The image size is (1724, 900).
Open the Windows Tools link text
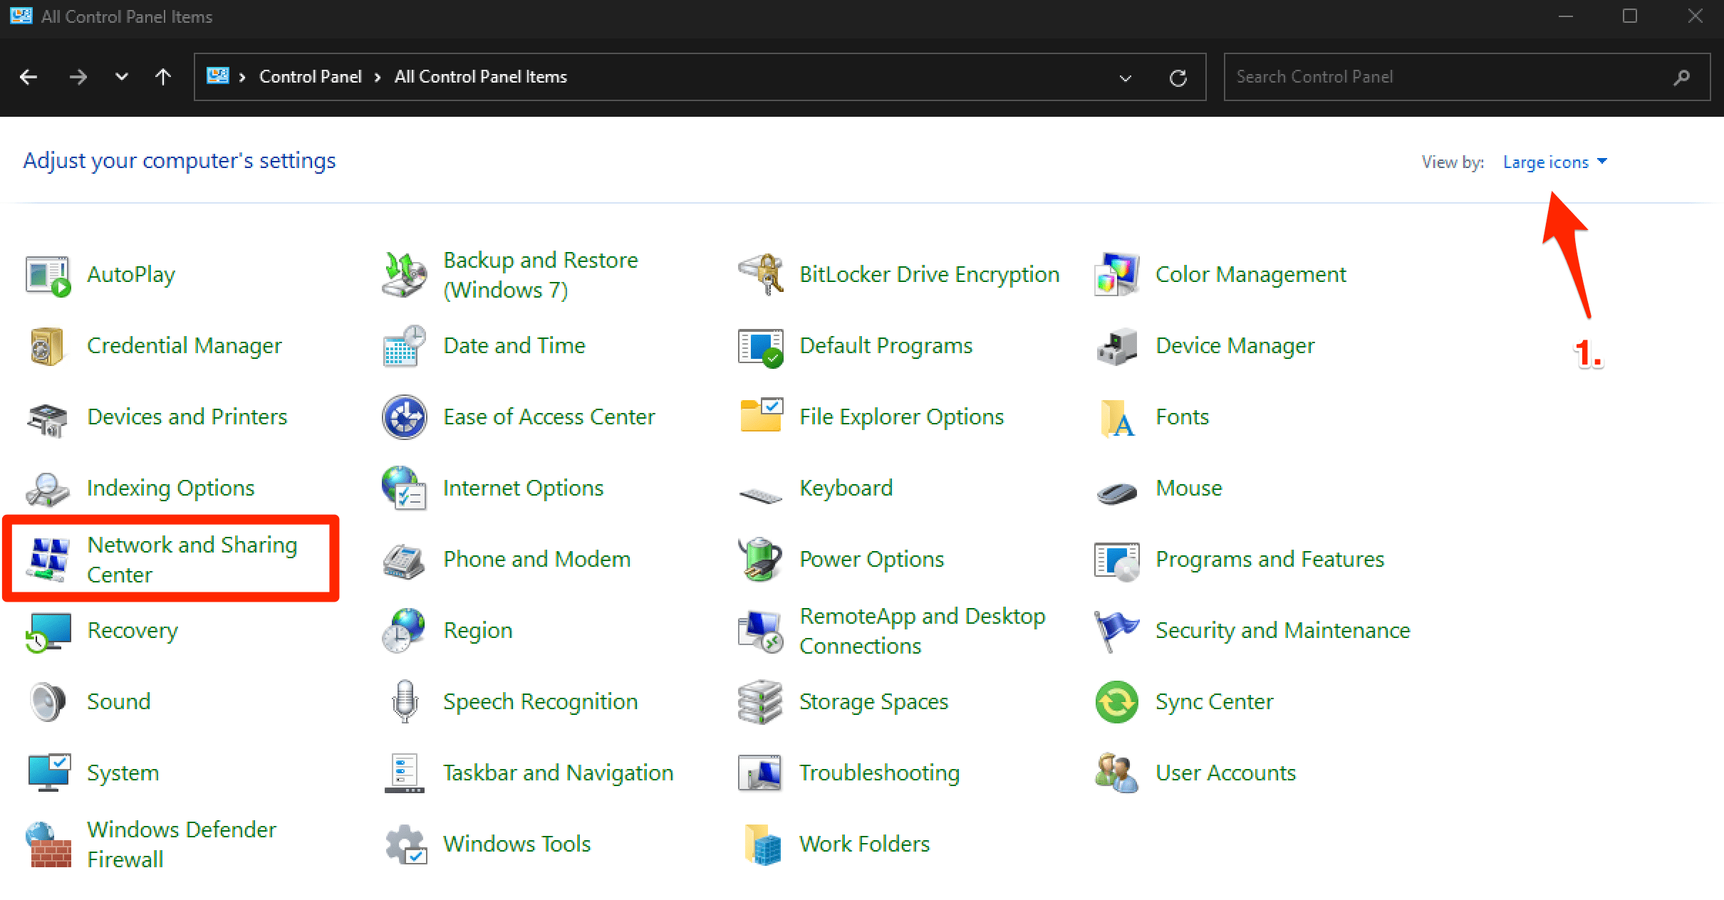click(x=517, y=844)
